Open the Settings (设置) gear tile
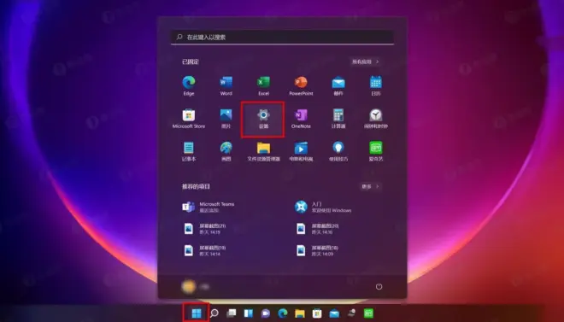564x322 pixels. click(x=263, y=119)
